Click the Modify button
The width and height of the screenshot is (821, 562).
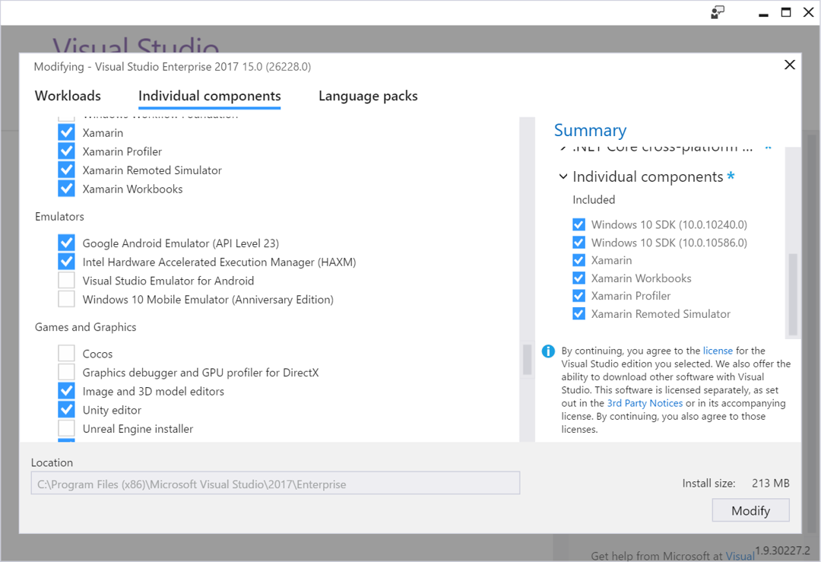click(750, 510)
